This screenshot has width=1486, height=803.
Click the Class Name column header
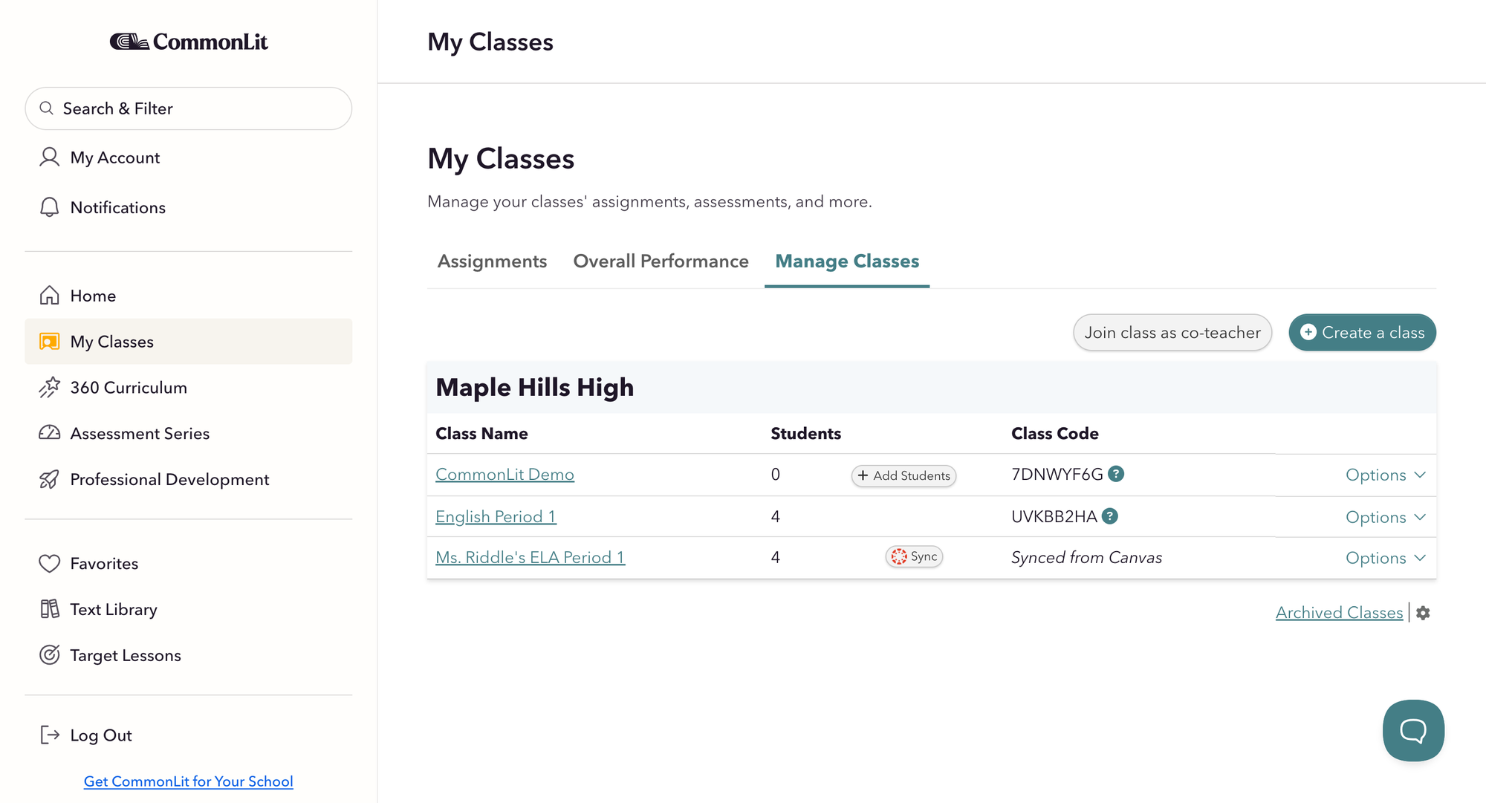(x=481, y=434)
